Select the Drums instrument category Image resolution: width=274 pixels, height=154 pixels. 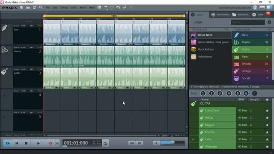click(252, 42)
